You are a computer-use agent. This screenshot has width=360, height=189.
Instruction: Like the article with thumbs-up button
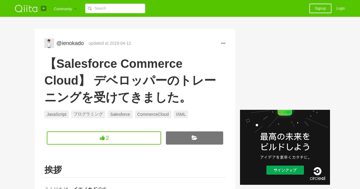(104, 138)
